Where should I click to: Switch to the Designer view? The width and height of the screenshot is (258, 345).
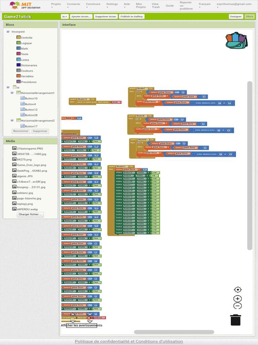[x=236, y=17]
